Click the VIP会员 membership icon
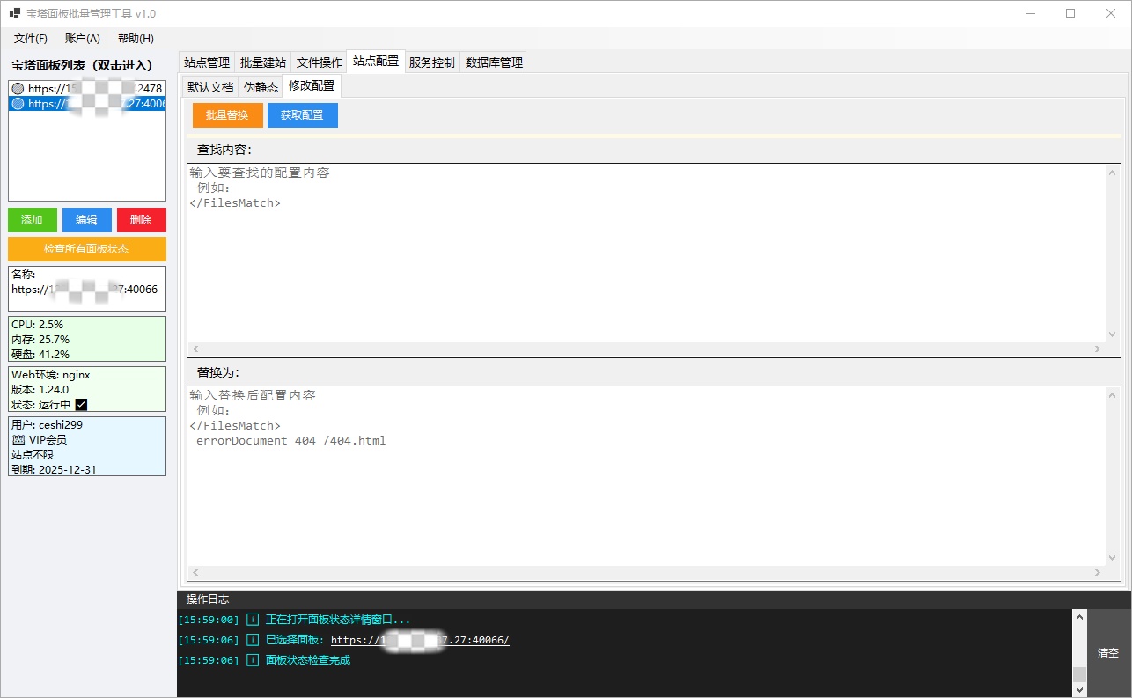The image size is (1132, 698). pyautogui.click(x=18, y=439)
